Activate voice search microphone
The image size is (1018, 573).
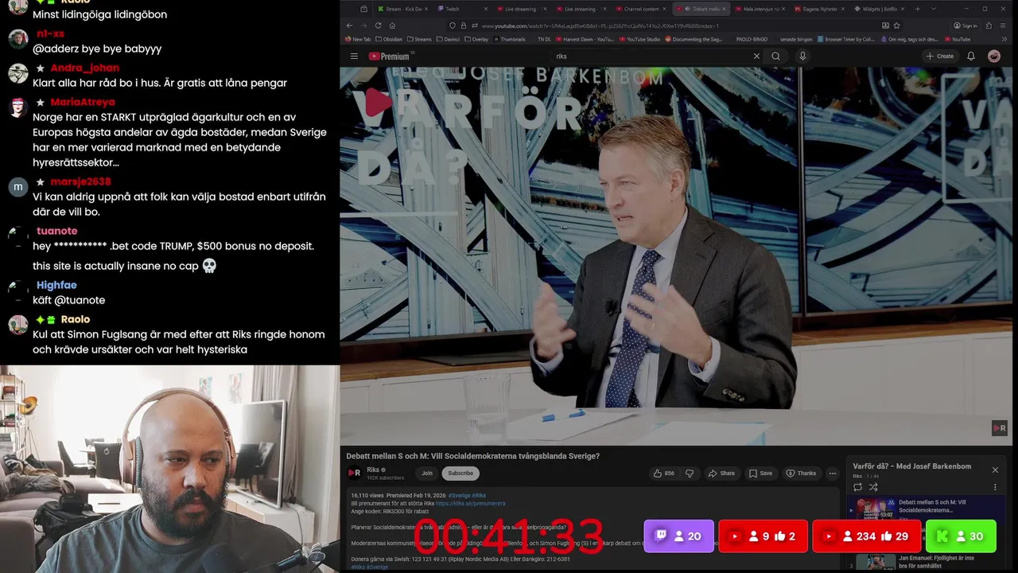point(802,57)
